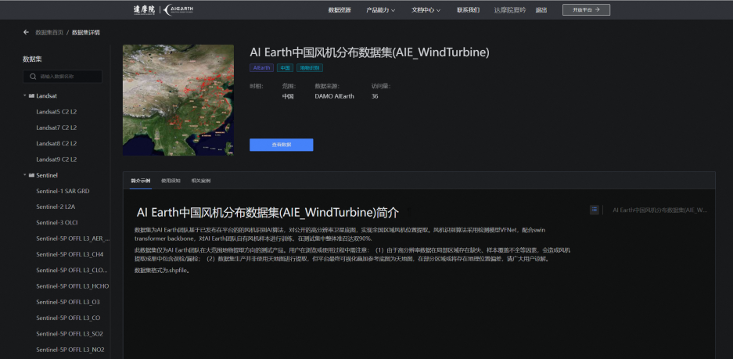Click the magnifier icon in dataset search
Image resolution: width=733 pixels, height=359 pixels.
33,76
